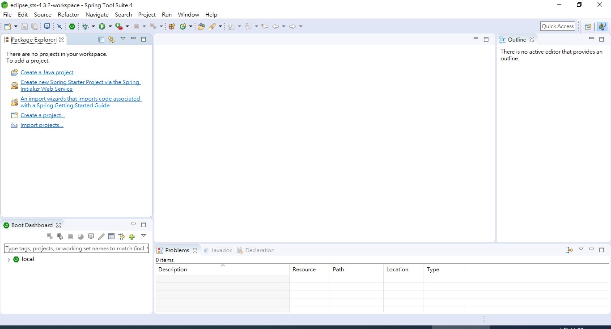Switch to the Declaration tab
The image size is (611, 329).
[256, 250]
